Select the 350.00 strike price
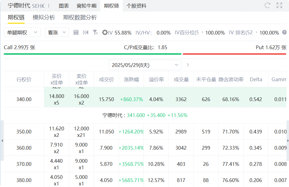Image resolution: width=289 pixels, height=187 pixels. [24, 132]
